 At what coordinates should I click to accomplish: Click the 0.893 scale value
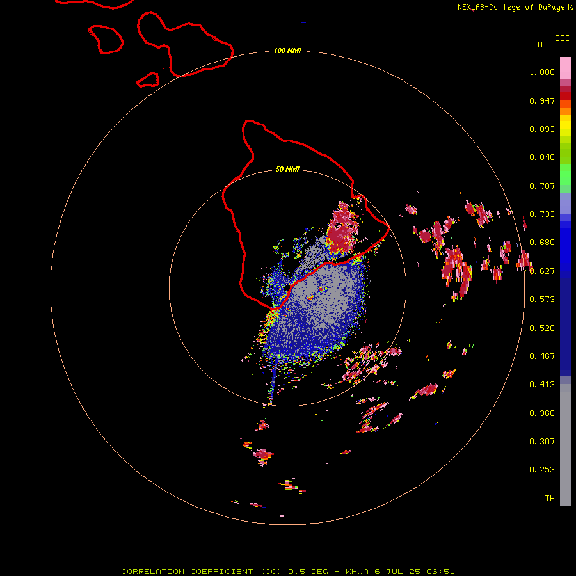[x=542, y=129]
